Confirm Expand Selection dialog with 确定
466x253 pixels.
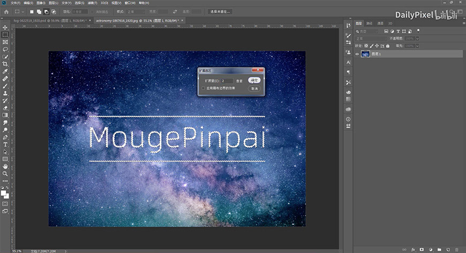(254, 80)
